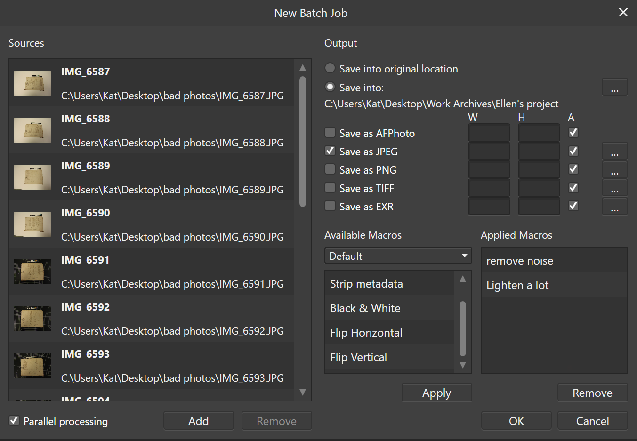Open browse button for Save into folder
Screen dimensions: 637x441
[x=614, y=88]
